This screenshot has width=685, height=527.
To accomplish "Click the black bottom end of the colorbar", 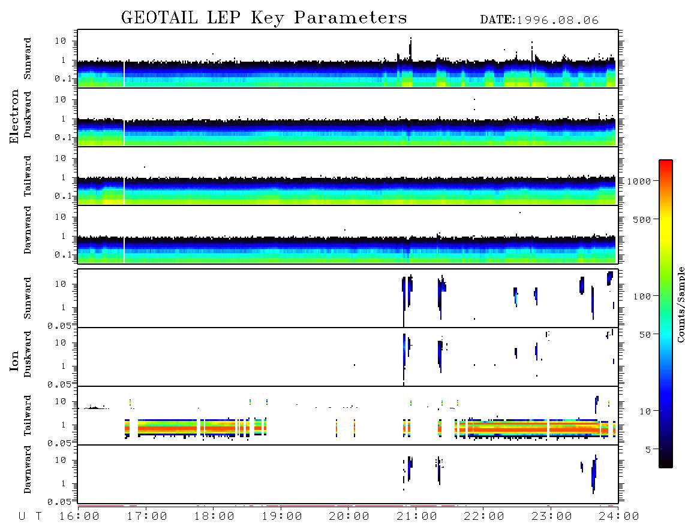I will (x=666, y=462).
